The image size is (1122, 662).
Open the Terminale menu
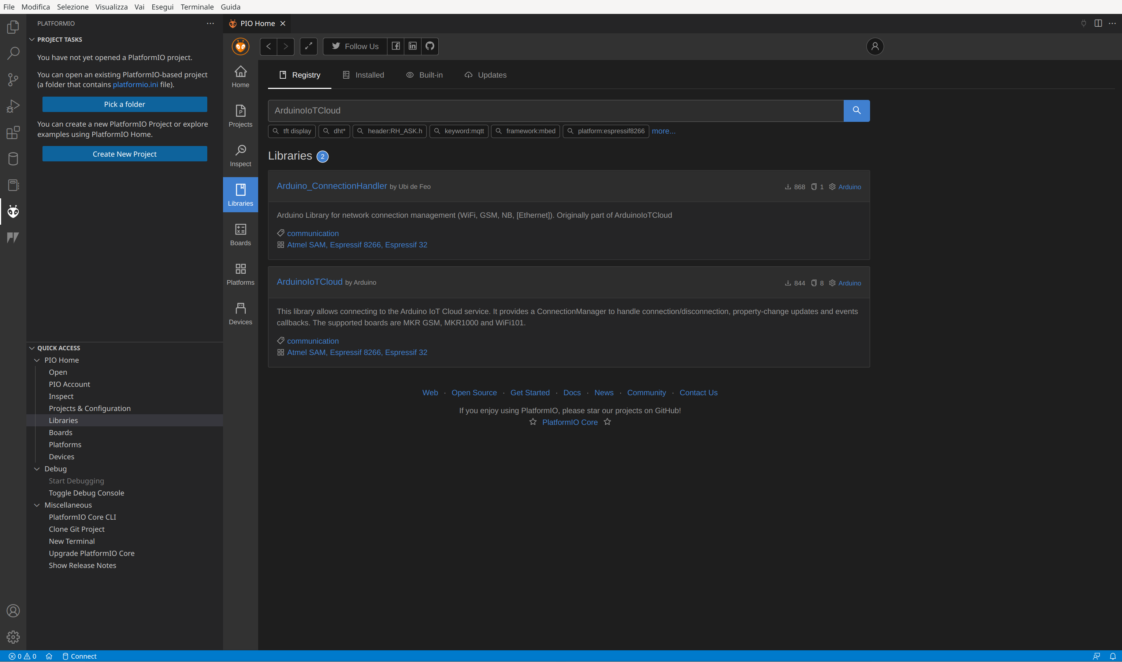click(197, 7)
